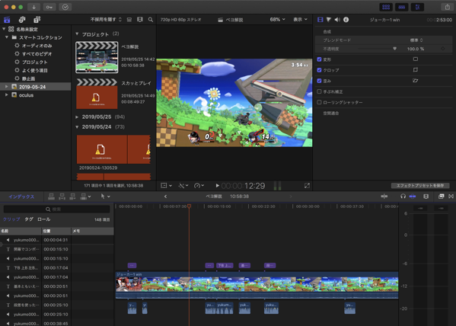Enable the 手ぶれ補正 checkbox
456x326 pixels.
click(319, 91)
